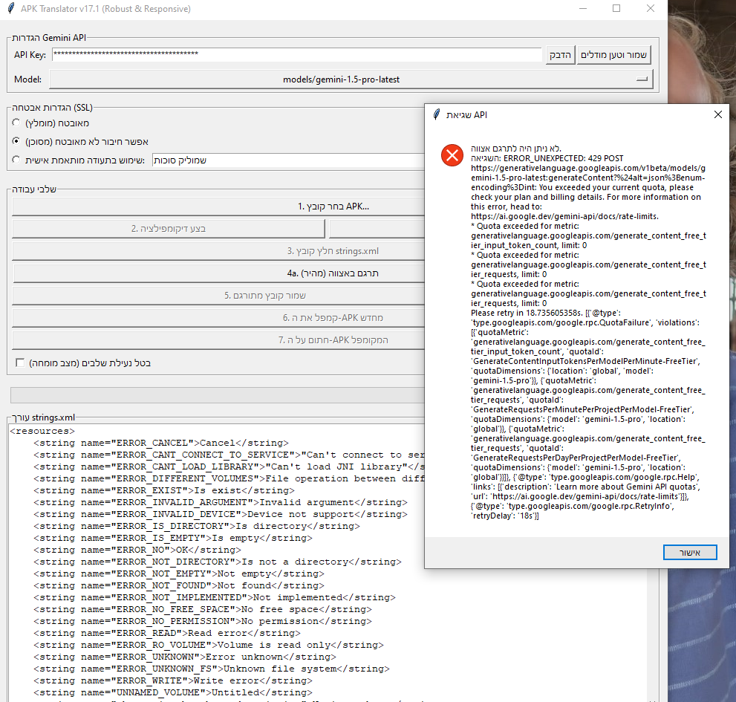Enable the בטל נעילת שלבים (מצב מומחה) checkbox
The image size is (736, 702).
tap(20, 363)
